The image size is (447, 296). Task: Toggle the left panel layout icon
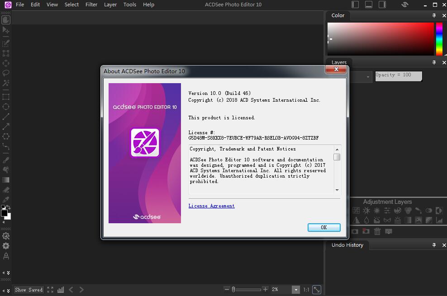pos(355,5)
